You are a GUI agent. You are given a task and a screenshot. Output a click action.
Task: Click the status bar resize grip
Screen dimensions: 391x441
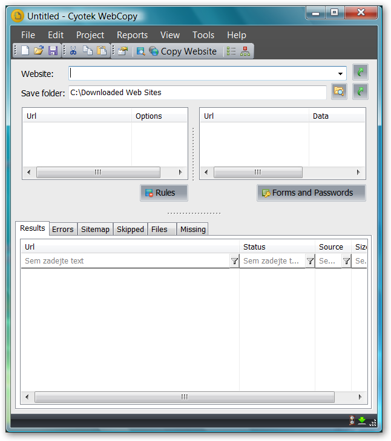click(373, 423)
